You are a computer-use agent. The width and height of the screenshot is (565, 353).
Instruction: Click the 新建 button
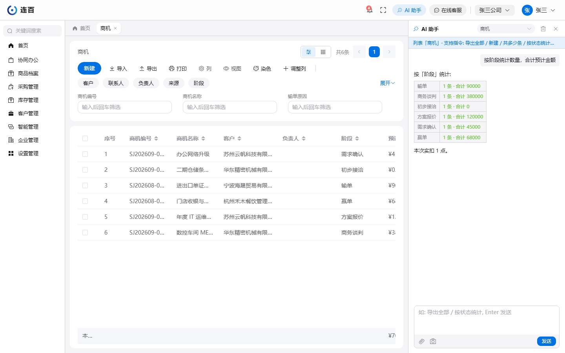coord(89,68)
